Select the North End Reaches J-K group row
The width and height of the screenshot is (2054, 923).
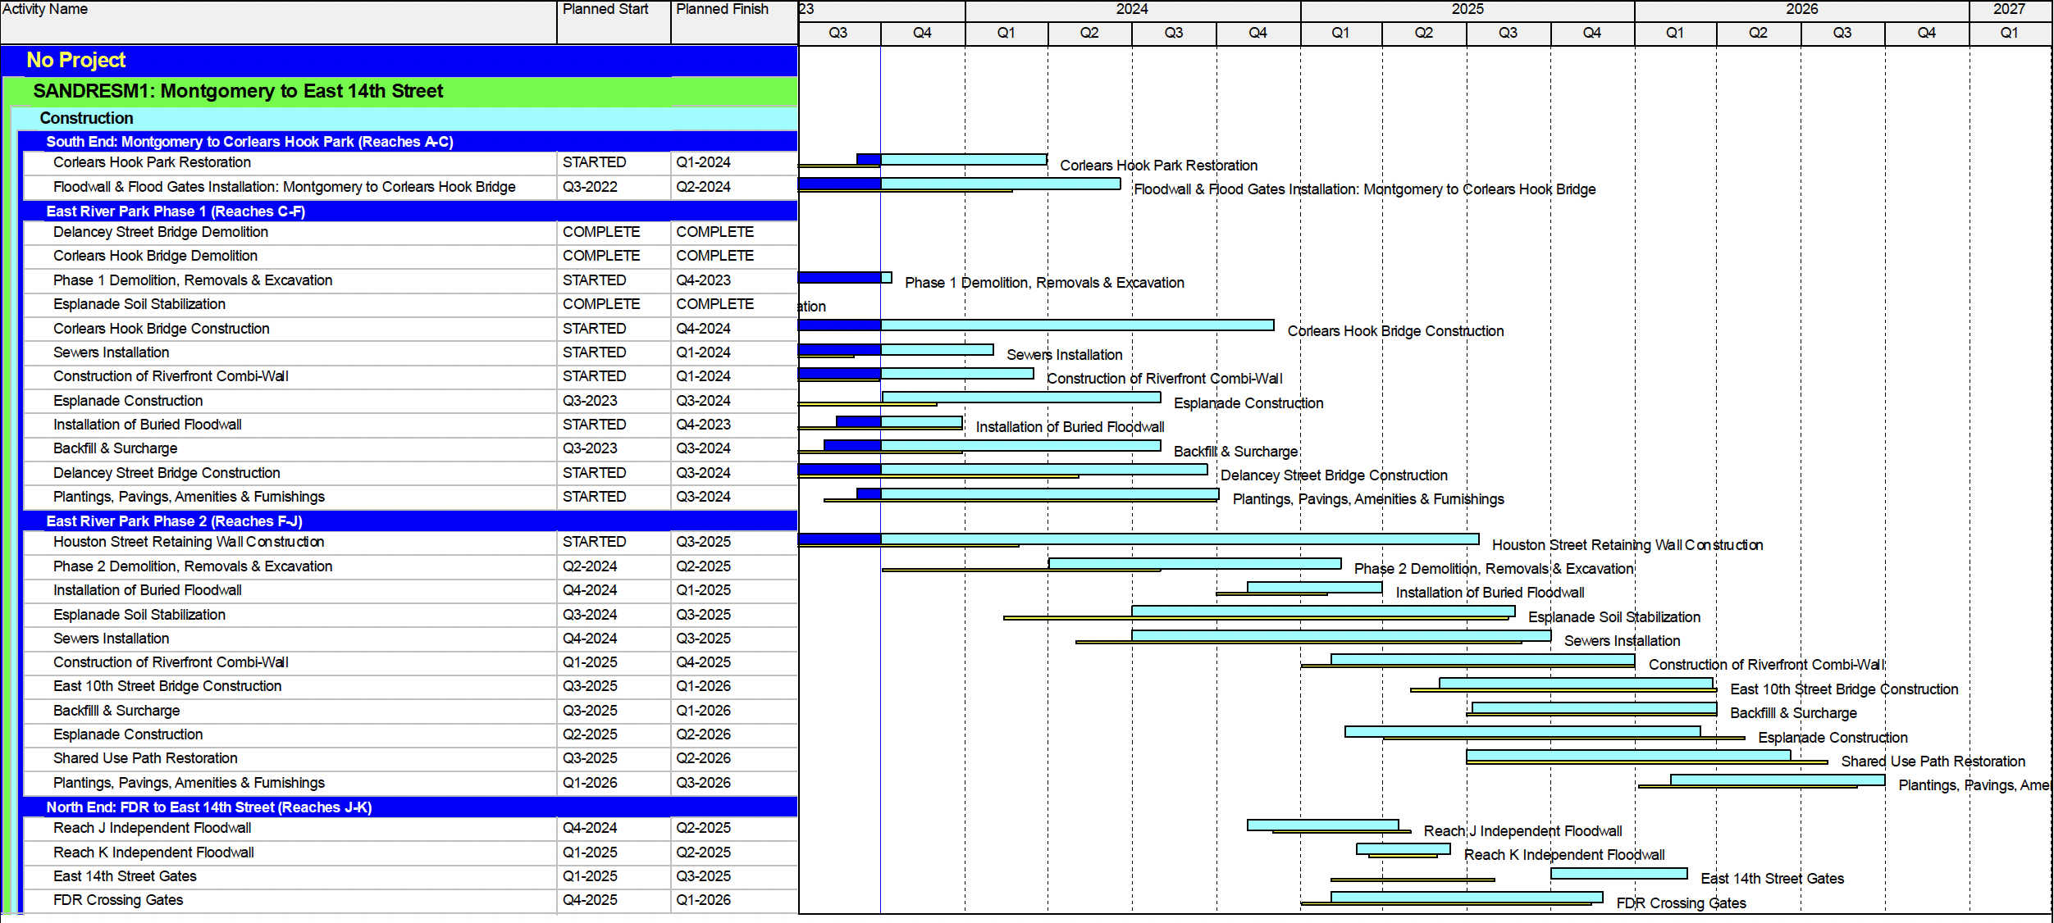(409, 807)
